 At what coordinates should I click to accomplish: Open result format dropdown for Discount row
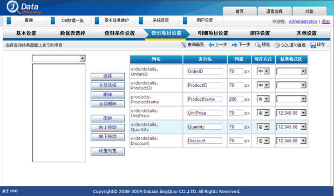coord(291,141)
